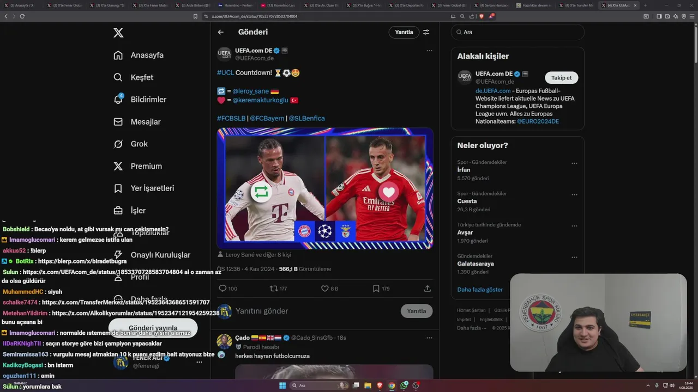This screenshot has height=392, width=698.
Task: Open Keşfet from the sidebar
Action: tap(134, 77)
